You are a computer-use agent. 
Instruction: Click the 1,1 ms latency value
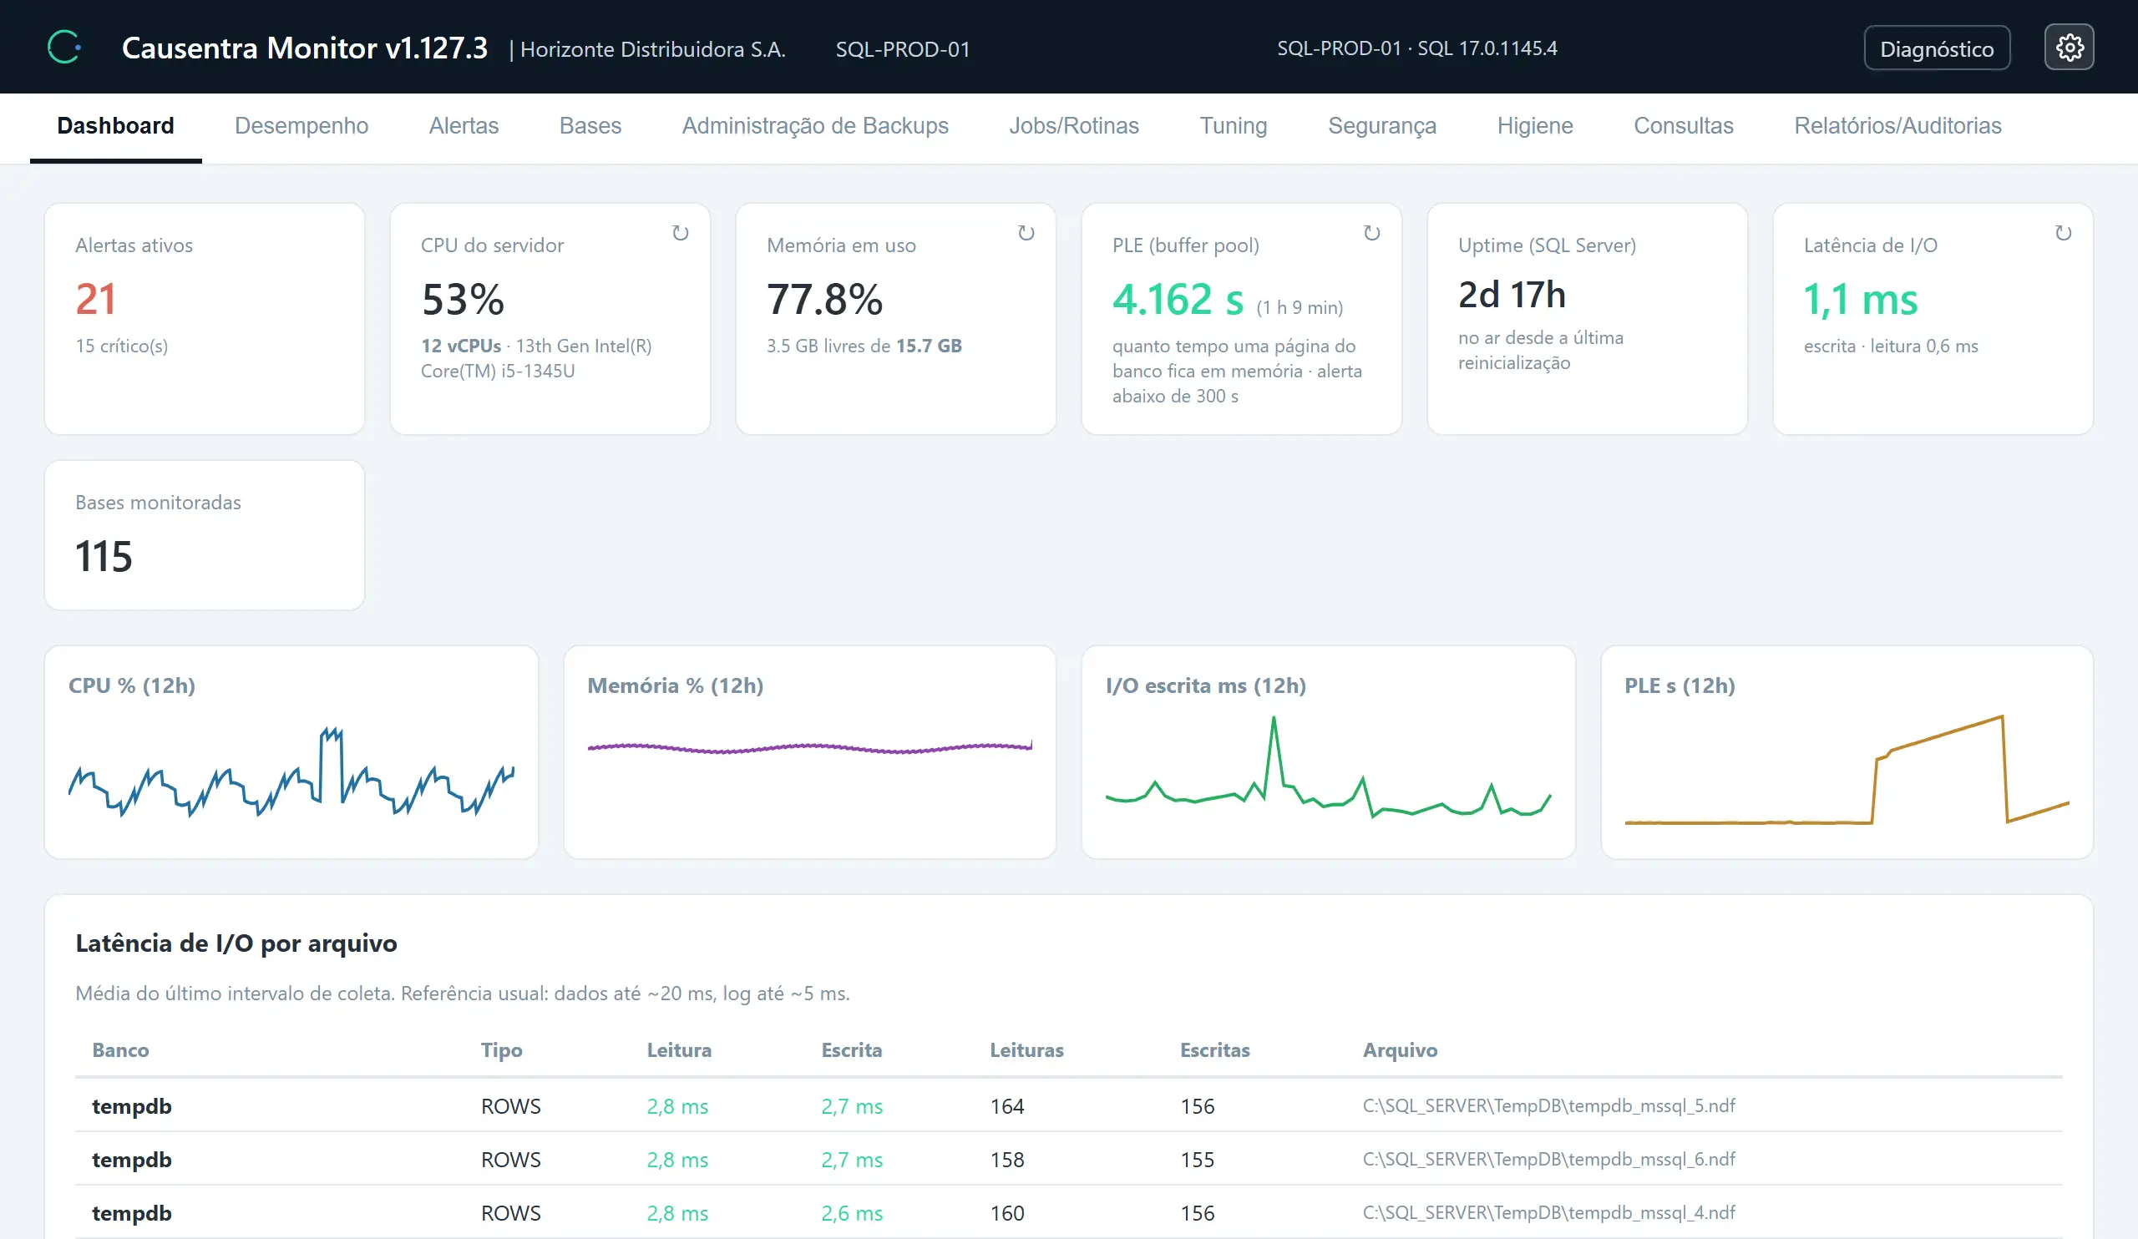coord(1860,300)
